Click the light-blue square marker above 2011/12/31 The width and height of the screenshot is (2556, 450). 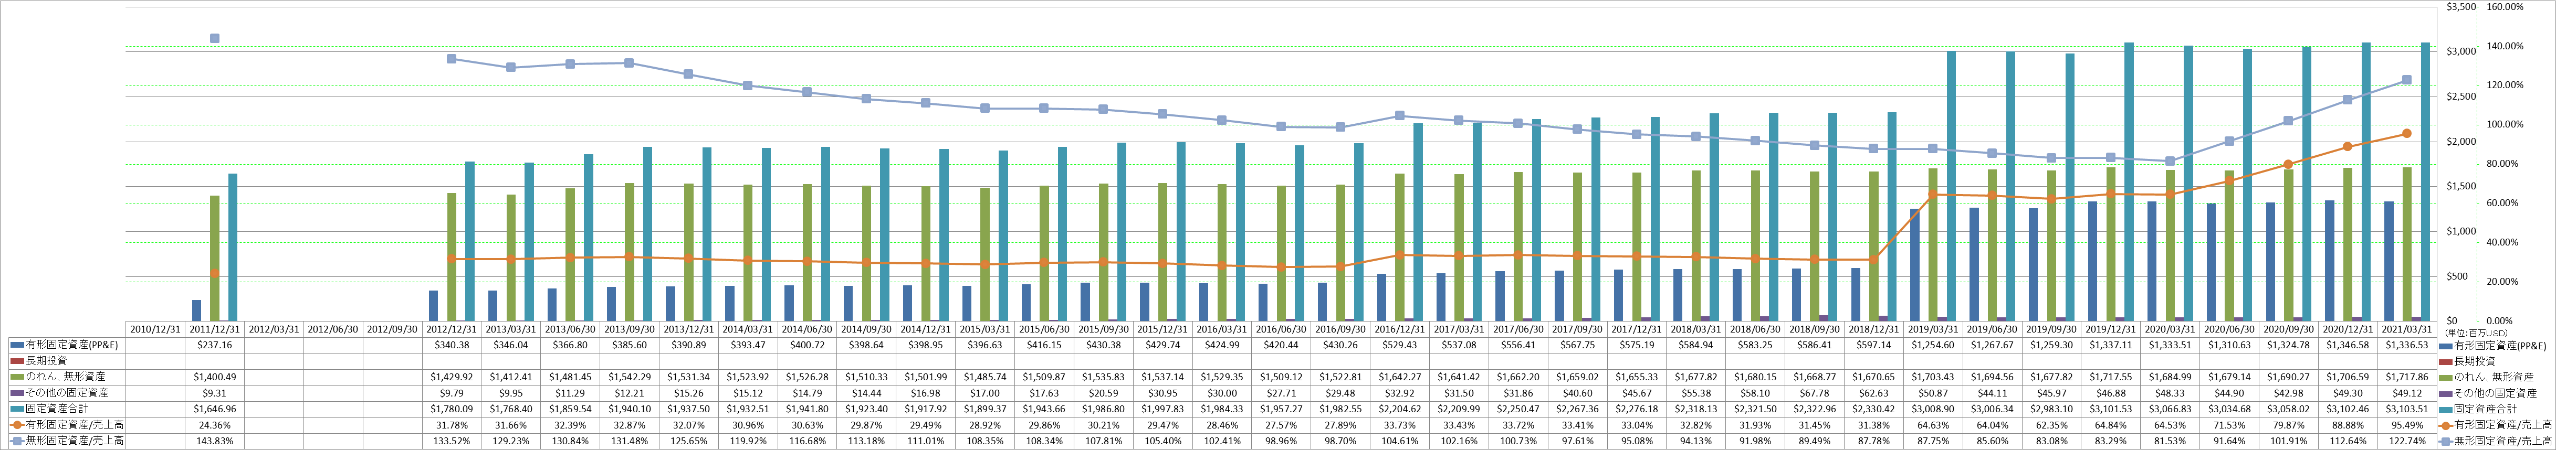click(214, 39)
